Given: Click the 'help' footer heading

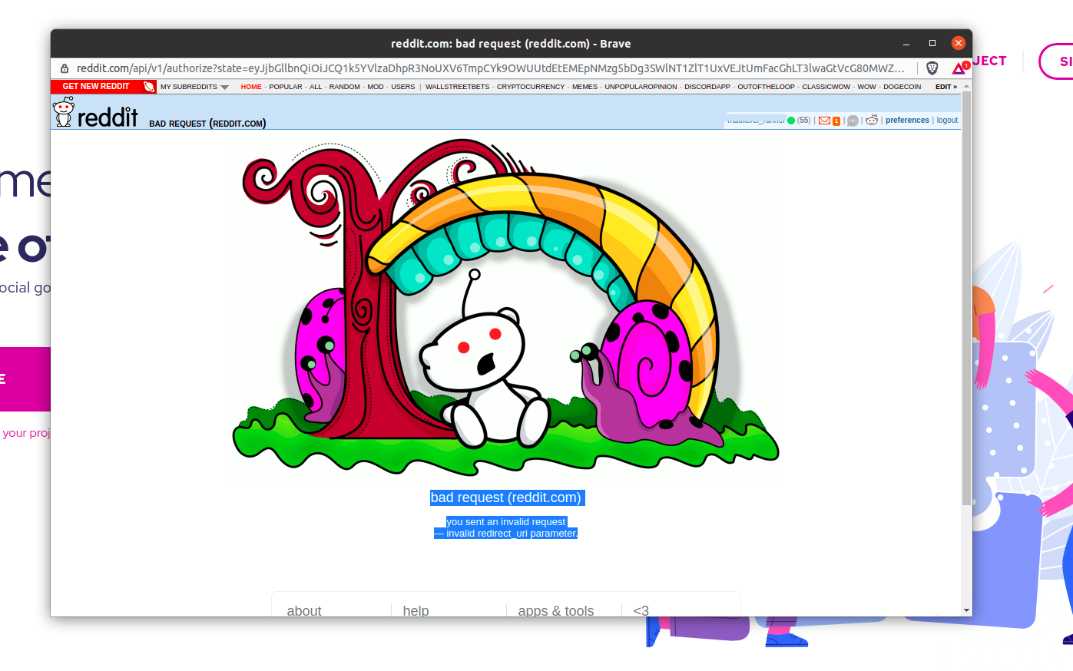Looking at the screenshot, I should click(416, 611).
